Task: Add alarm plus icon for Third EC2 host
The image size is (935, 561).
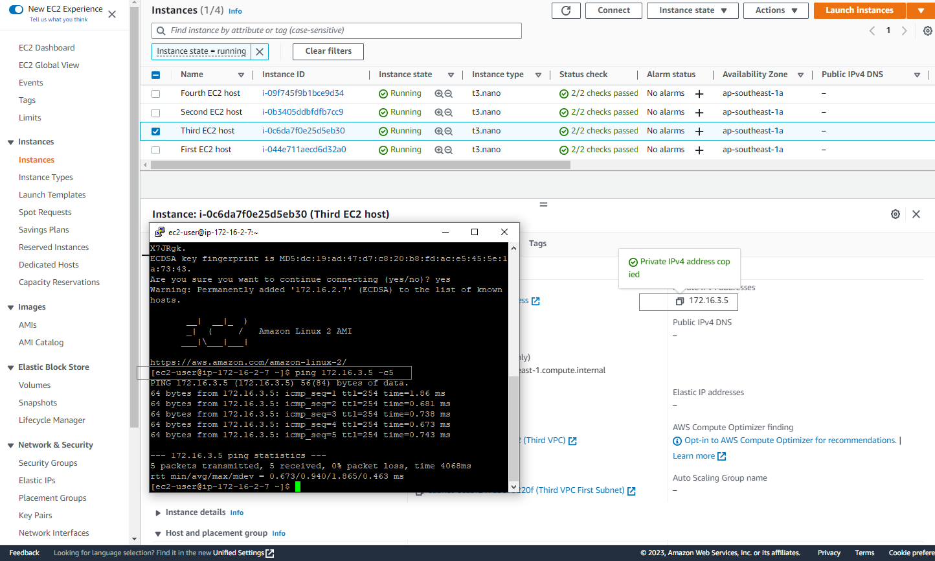Action: click(x=699, y=132)
